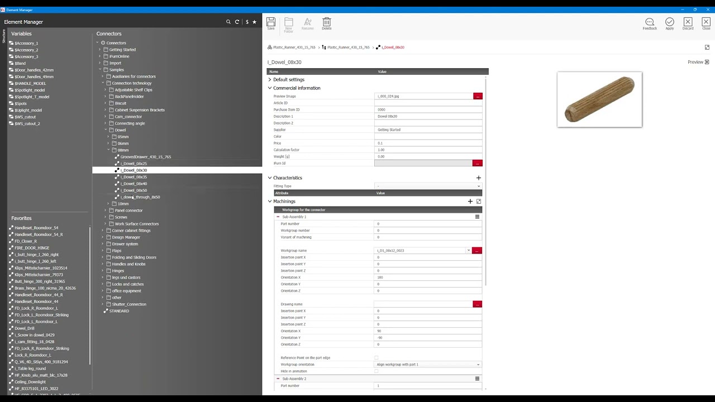
Task: Collapse the Commercial information section
Action: 270,88
